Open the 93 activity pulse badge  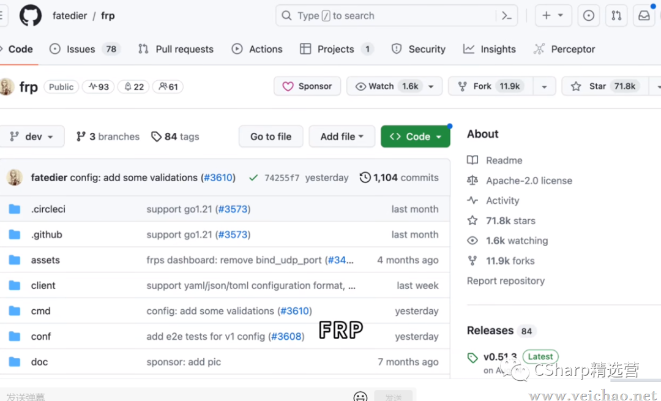(x=98, y=87)
